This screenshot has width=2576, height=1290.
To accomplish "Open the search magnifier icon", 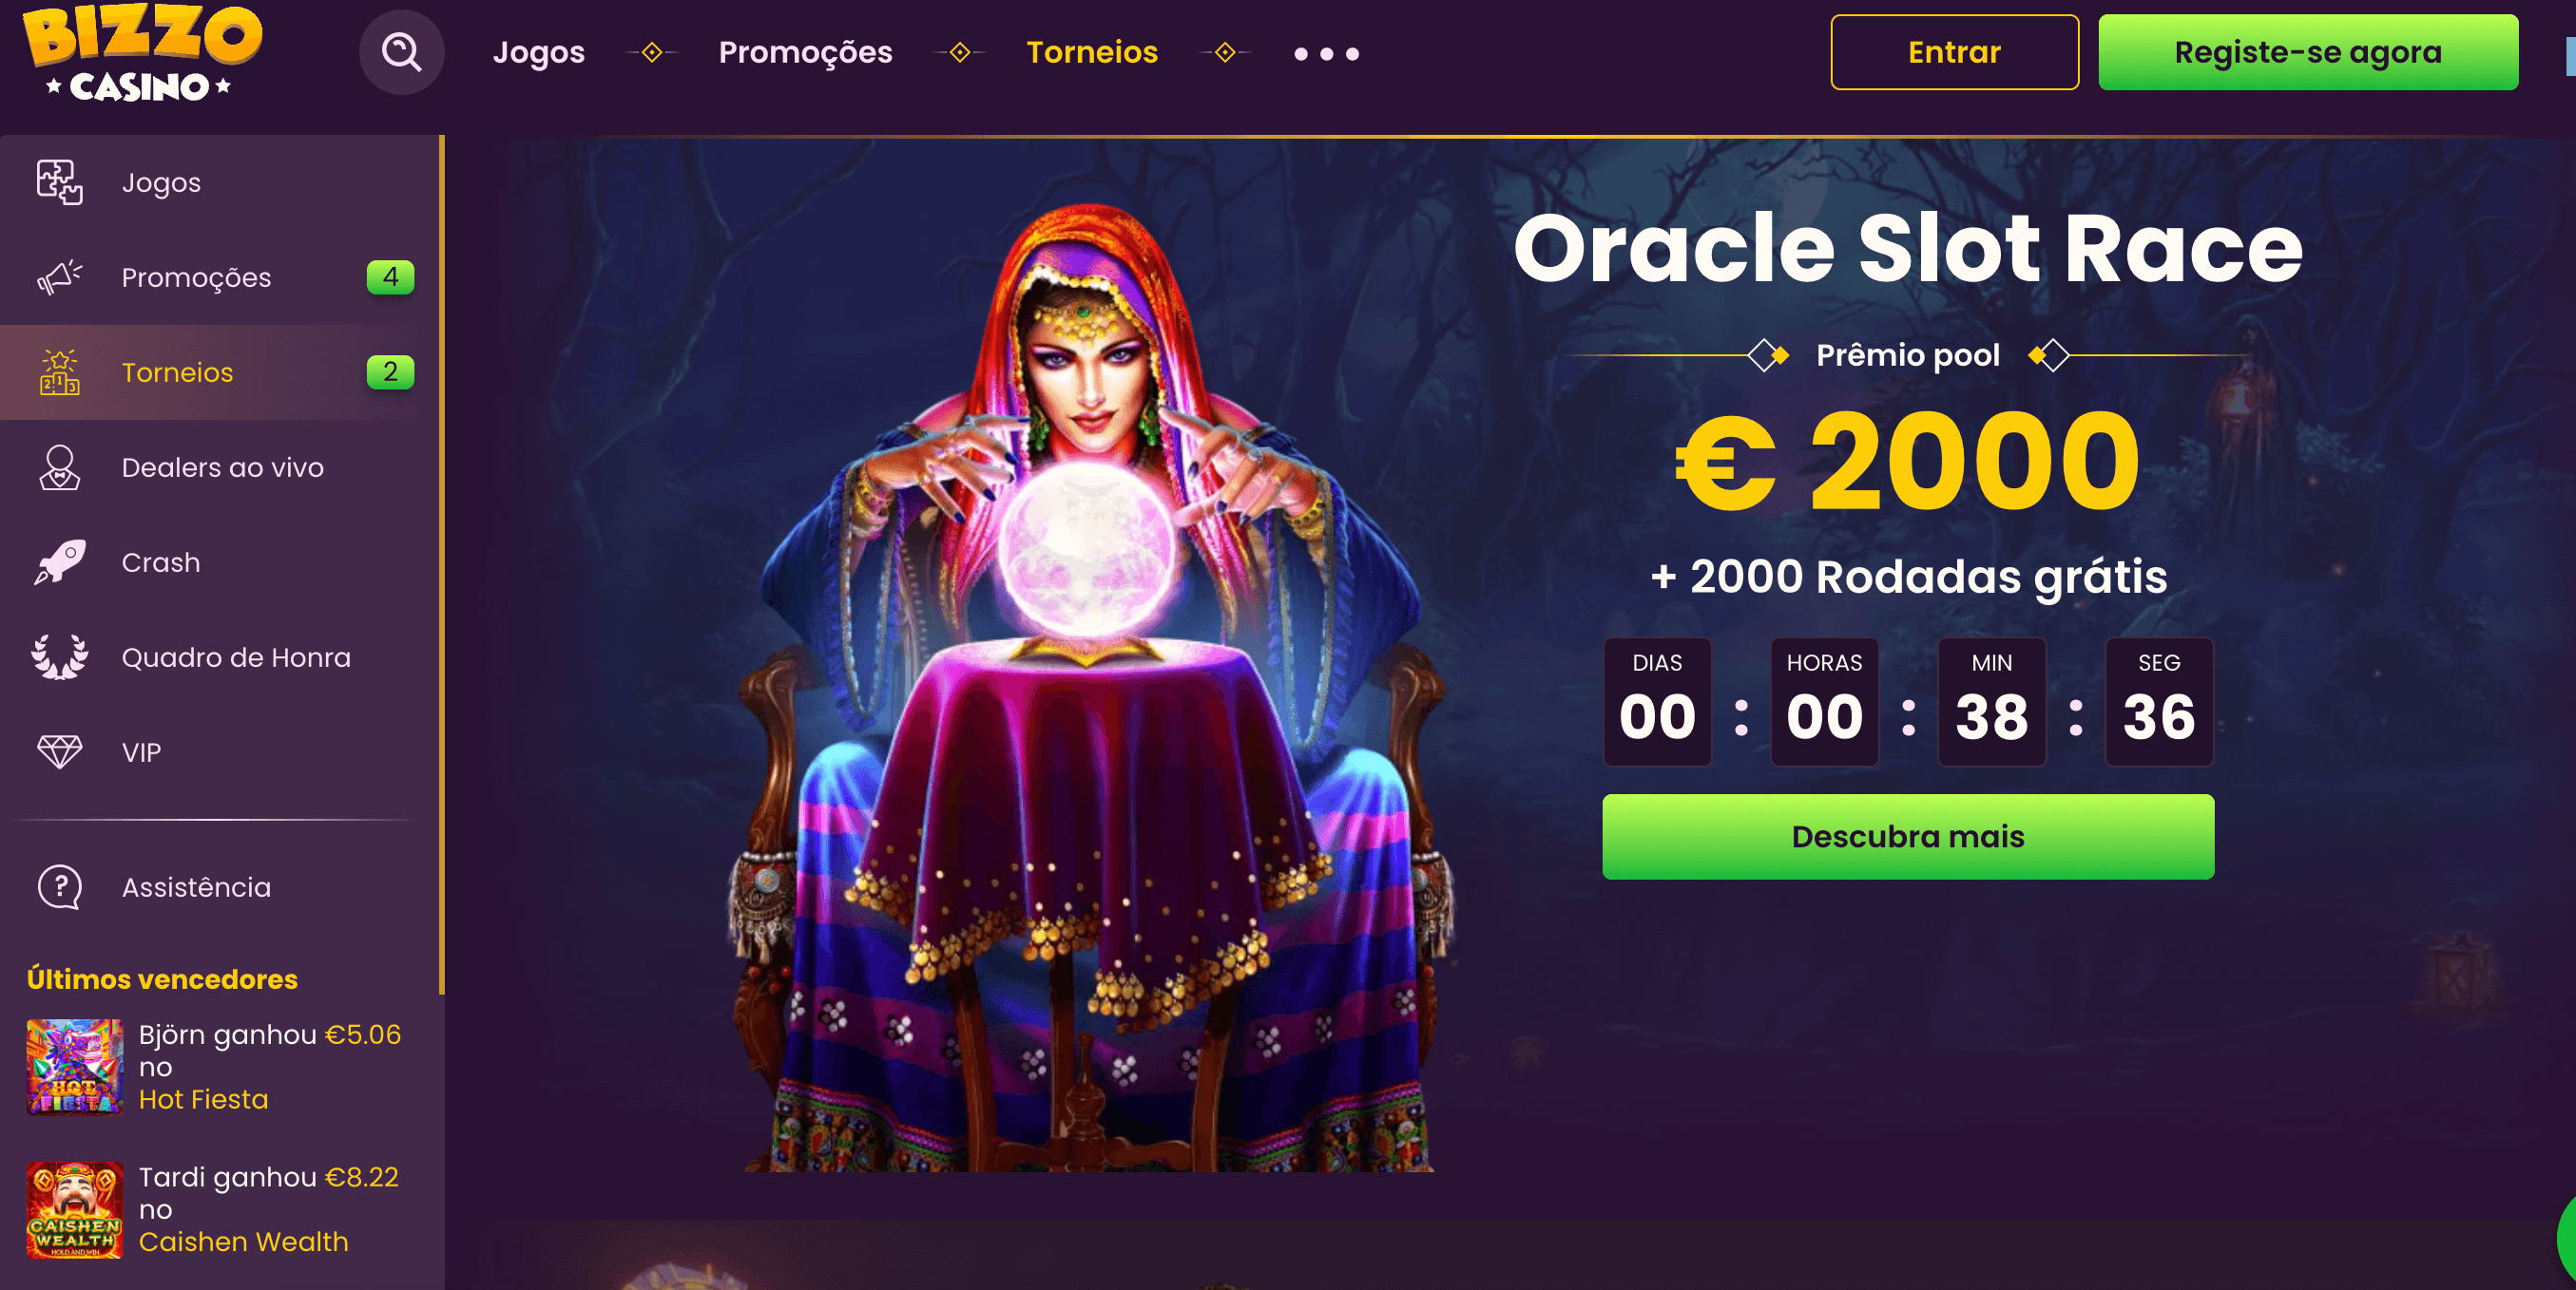I will (x=401, y=52).
